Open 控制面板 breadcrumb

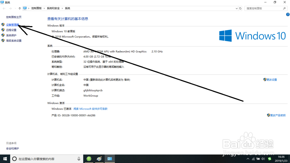pos(37,8)
